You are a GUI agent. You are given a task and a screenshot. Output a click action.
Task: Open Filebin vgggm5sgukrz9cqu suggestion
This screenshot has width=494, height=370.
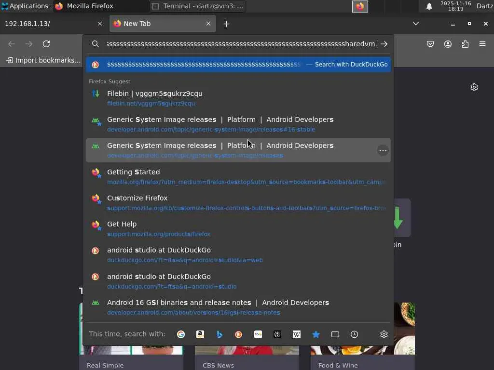point(238,98)
